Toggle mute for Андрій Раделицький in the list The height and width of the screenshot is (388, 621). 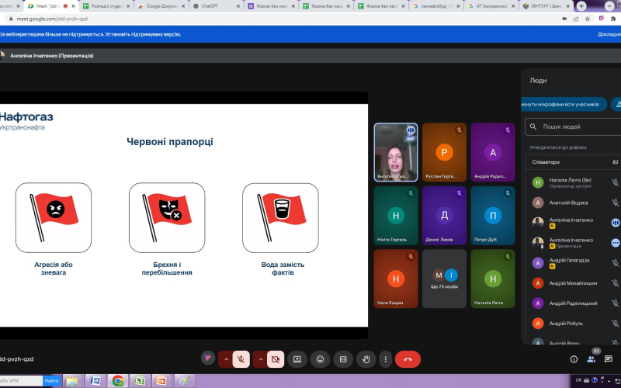pyautogui.click(x=615, y=303)
